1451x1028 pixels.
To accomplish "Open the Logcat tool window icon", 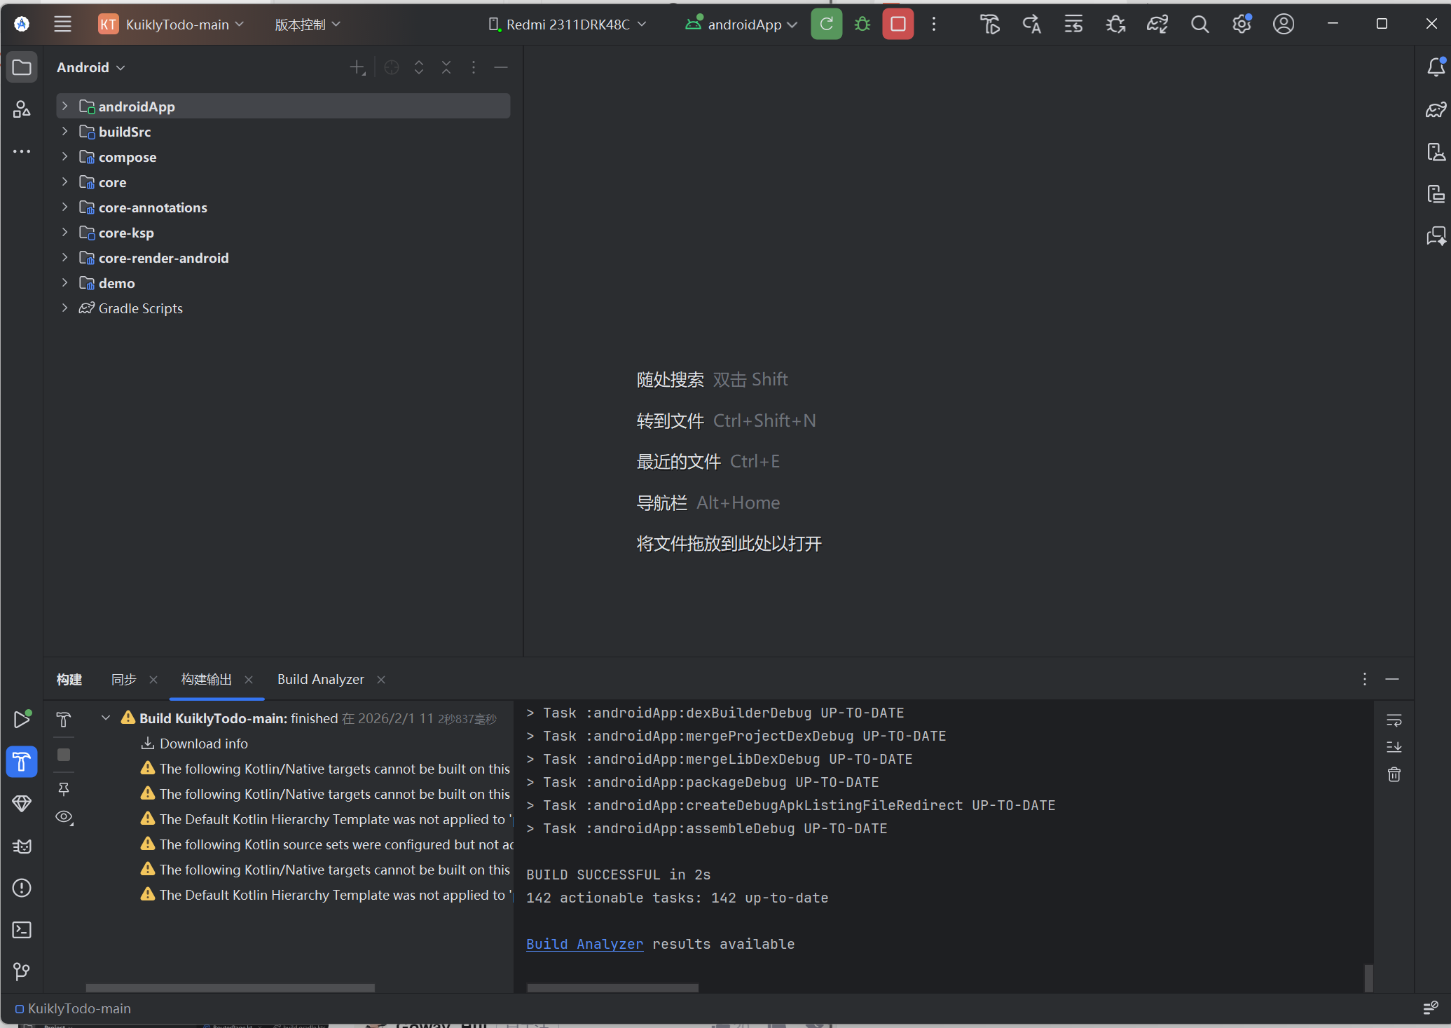I will pos(22,846).
